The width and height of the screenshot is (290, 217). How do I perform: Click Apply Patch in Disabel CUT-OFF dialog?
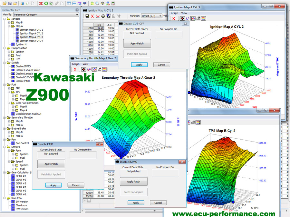tap(137, 44)
